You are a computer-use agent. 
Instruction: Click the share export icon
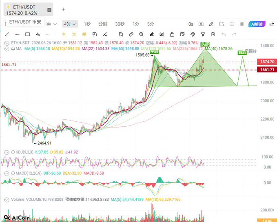click(x=272, y=24)
